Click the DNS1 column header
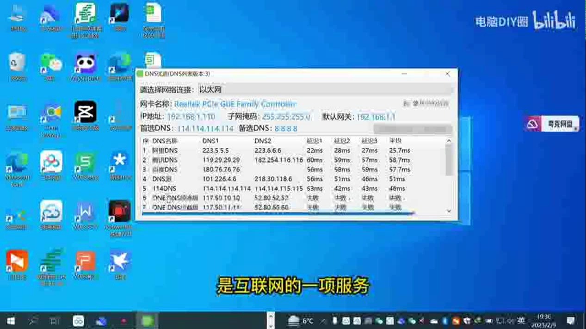 click(210, 140)
